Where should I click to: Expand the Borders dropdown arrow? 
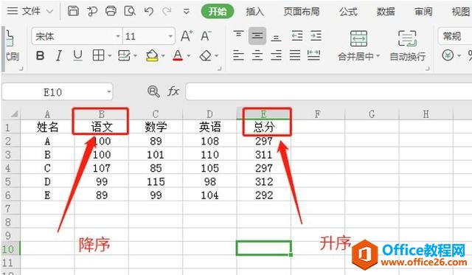[x=110, y=56]
